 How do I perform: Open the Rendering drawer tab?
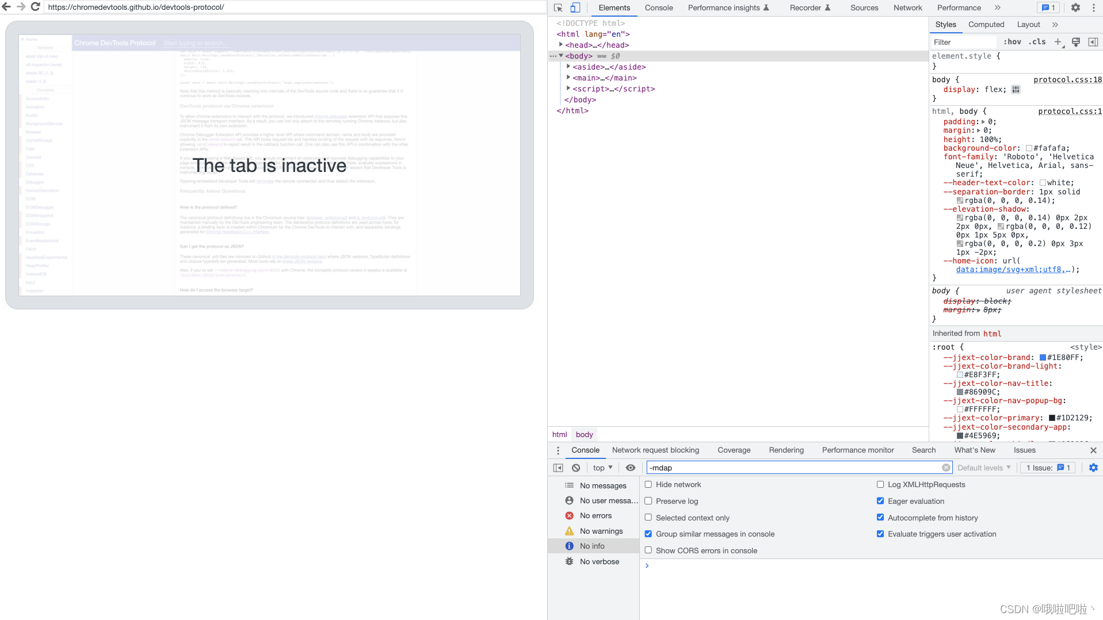[786, 450]
